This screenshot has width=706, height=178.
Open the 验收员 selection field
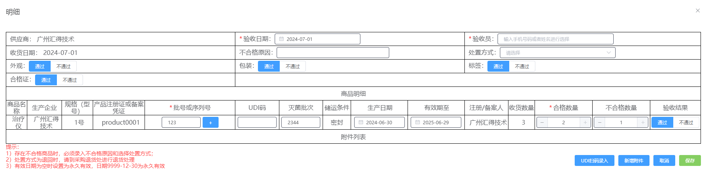point(555,39)
